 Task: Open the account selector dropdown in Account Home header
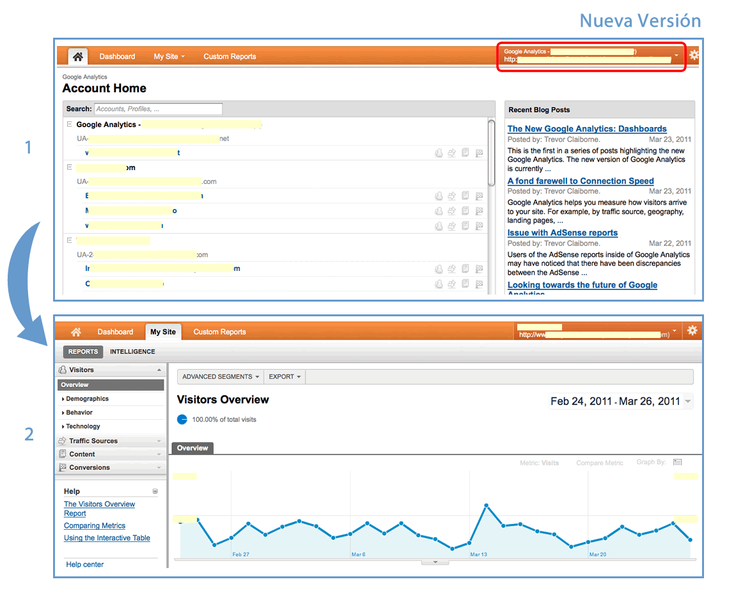point(677,56)
